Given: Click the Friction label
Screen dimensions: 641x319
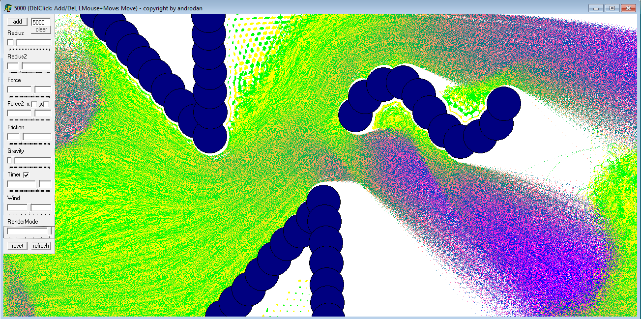Looking at the screenshot, I should coord(16,127).
